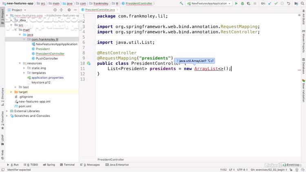Show Git history clock icon
The width and height of the screenshot is (306, 172).
pos(282,3)
